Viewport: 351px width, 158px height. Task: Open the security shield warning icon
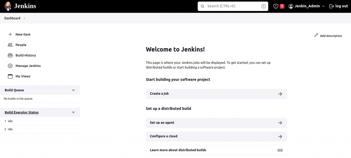pyautogui.click(x=276, y=6)
